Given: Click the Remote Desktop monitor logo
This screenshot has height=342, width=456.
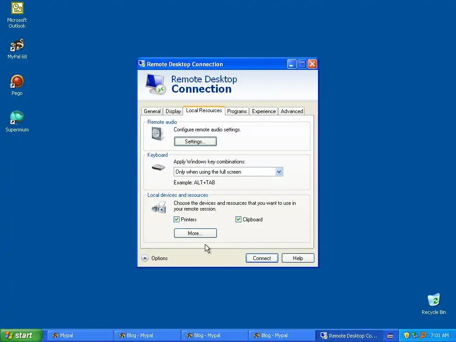Looking at the screenshot, I should (155, 84).
